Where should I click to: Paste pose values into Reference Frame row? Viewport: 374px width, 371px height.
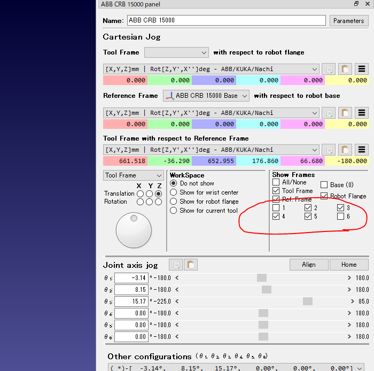[345, 113]
